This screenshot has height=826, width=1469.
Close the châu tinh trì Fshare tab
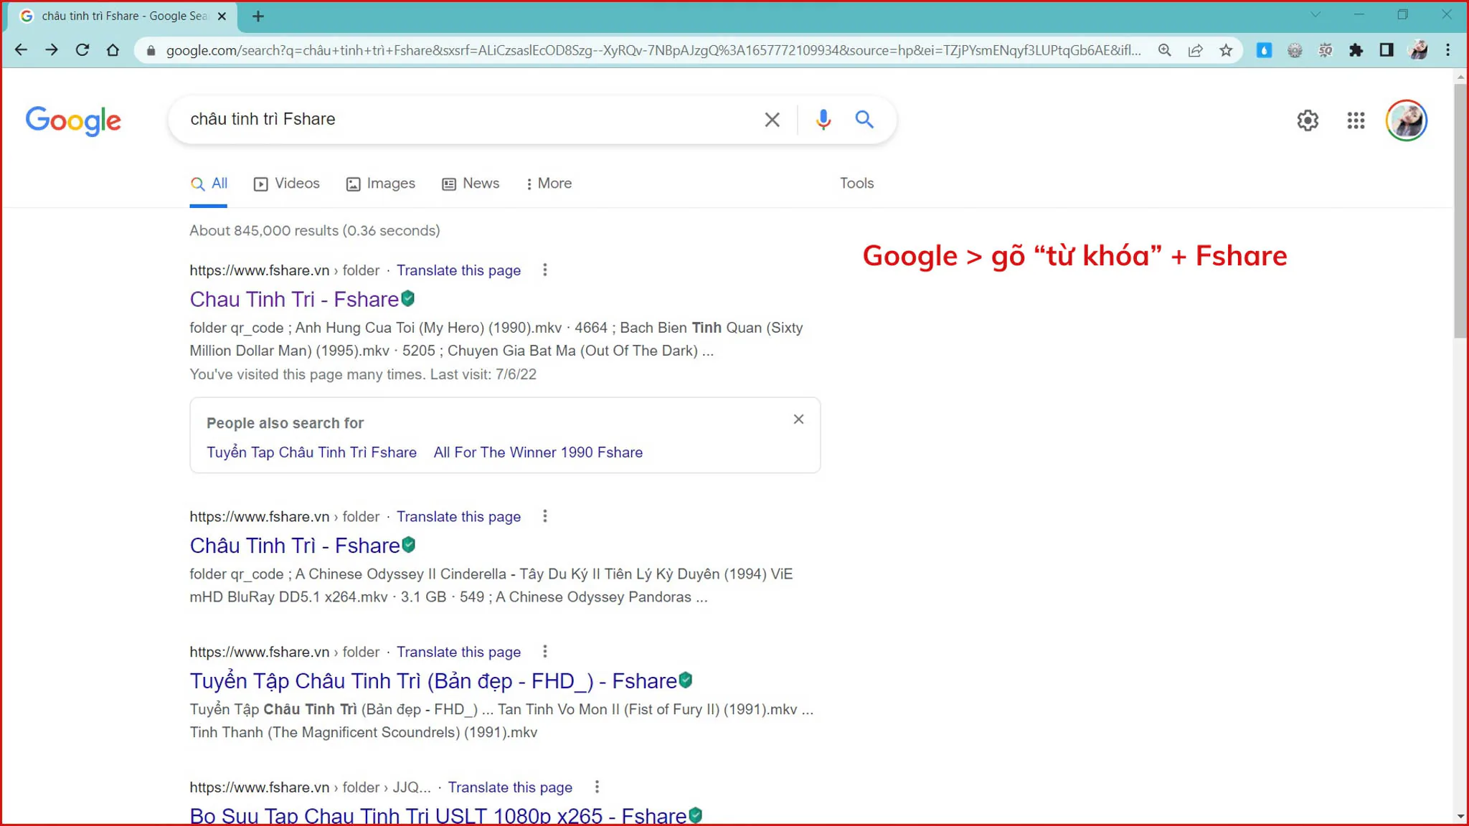click(x=222, y=16)
